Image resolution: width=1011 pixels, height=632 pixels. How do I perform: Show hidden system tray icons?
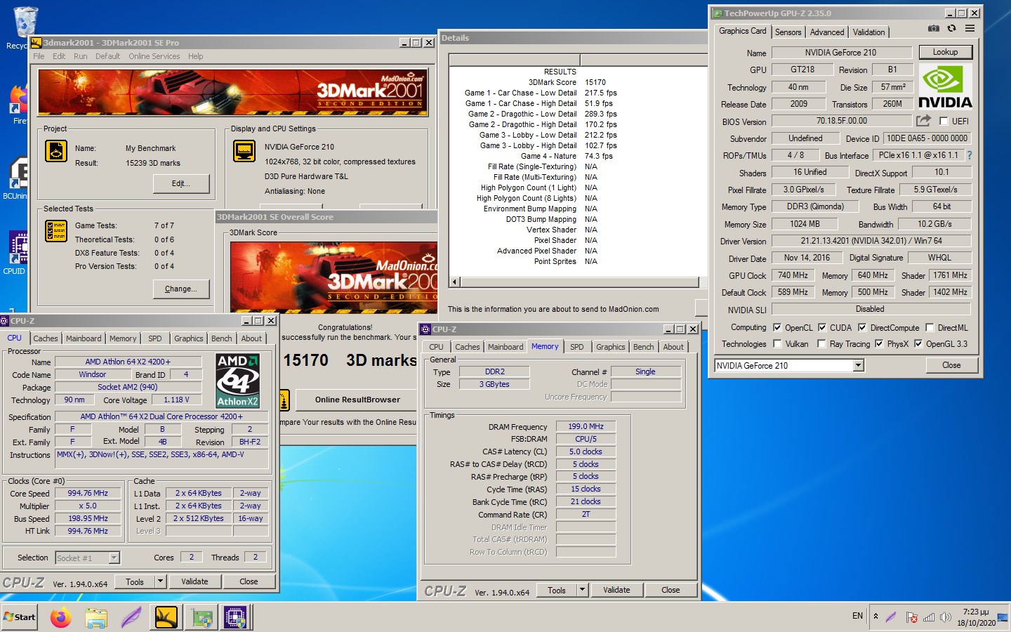point(875,617)
